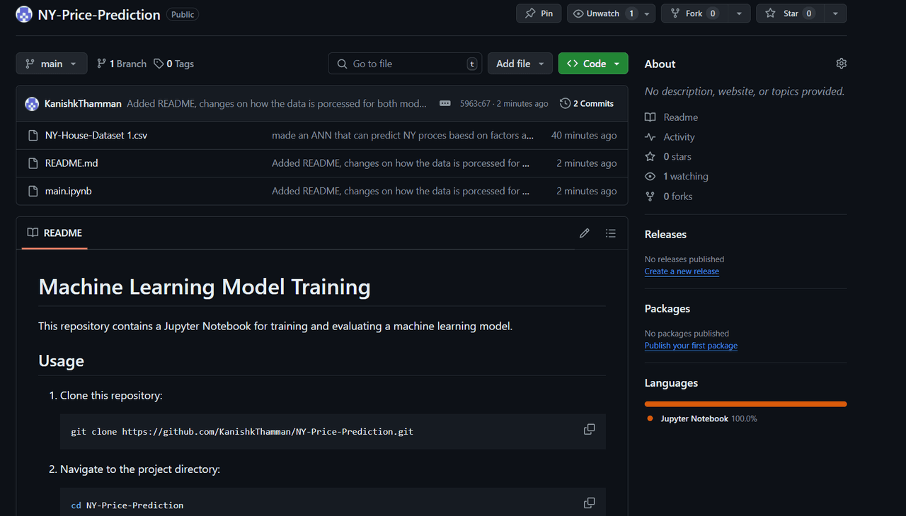This screenshot has height=516, width=906.
Task: Open Activity link in About section
Action: click(670, 137)
